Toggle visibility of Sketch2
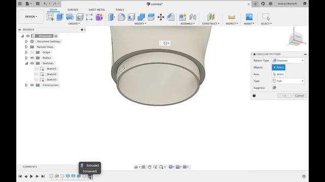Image resolution: width=325 pixels, height=182 pixels. (36, 74)
